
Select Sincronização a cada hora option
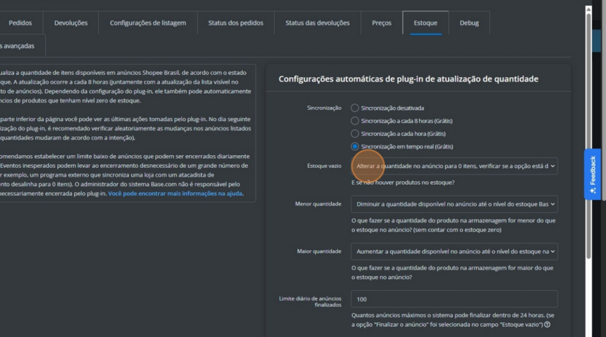tap(355, 134)
